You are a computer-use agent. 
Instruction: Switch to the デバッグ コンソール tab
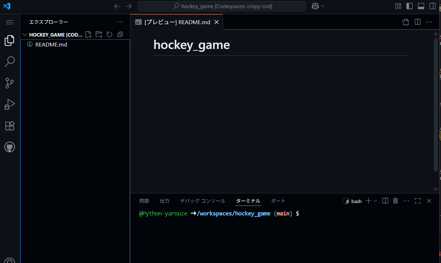pos(202,201)
